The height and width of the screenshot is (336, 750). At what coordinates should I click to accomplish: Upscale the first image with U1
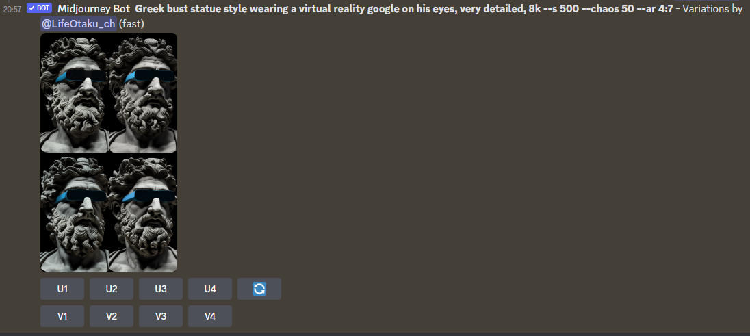click(62, 289)
